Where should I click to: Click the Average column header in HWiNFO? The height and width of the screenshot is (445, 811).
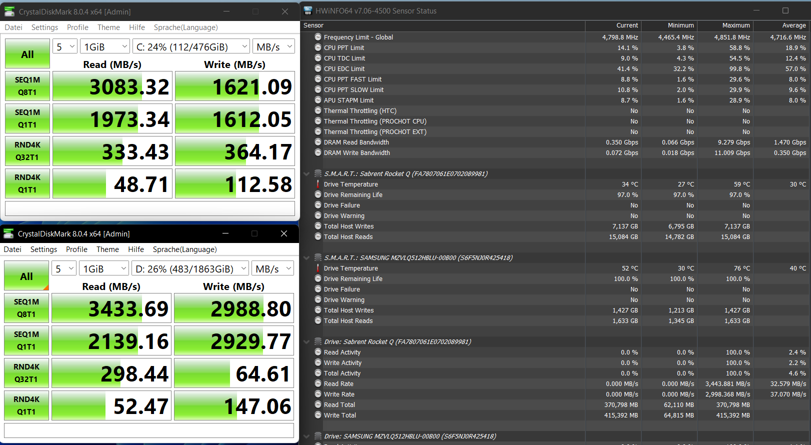tap(781, 25)
